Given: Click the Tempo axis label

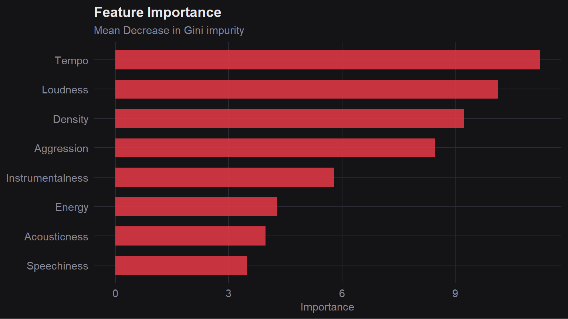Looking at the screenshot, I should pos(71,61).
